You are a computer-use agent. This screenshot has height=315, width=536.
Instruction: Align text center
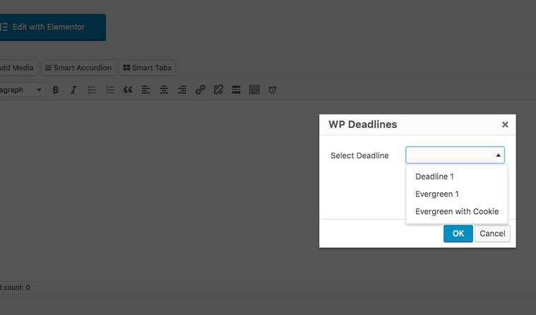(164, 90)
